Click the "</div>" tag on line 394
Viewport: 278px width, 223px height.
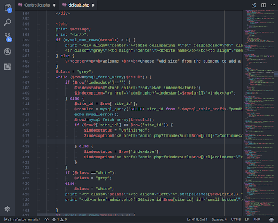coord(62,13)
